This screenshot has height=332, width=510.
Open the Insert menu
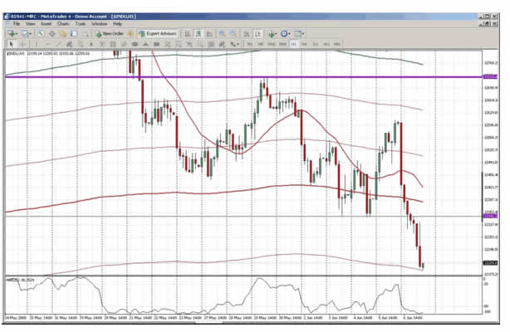click(46, 24)
